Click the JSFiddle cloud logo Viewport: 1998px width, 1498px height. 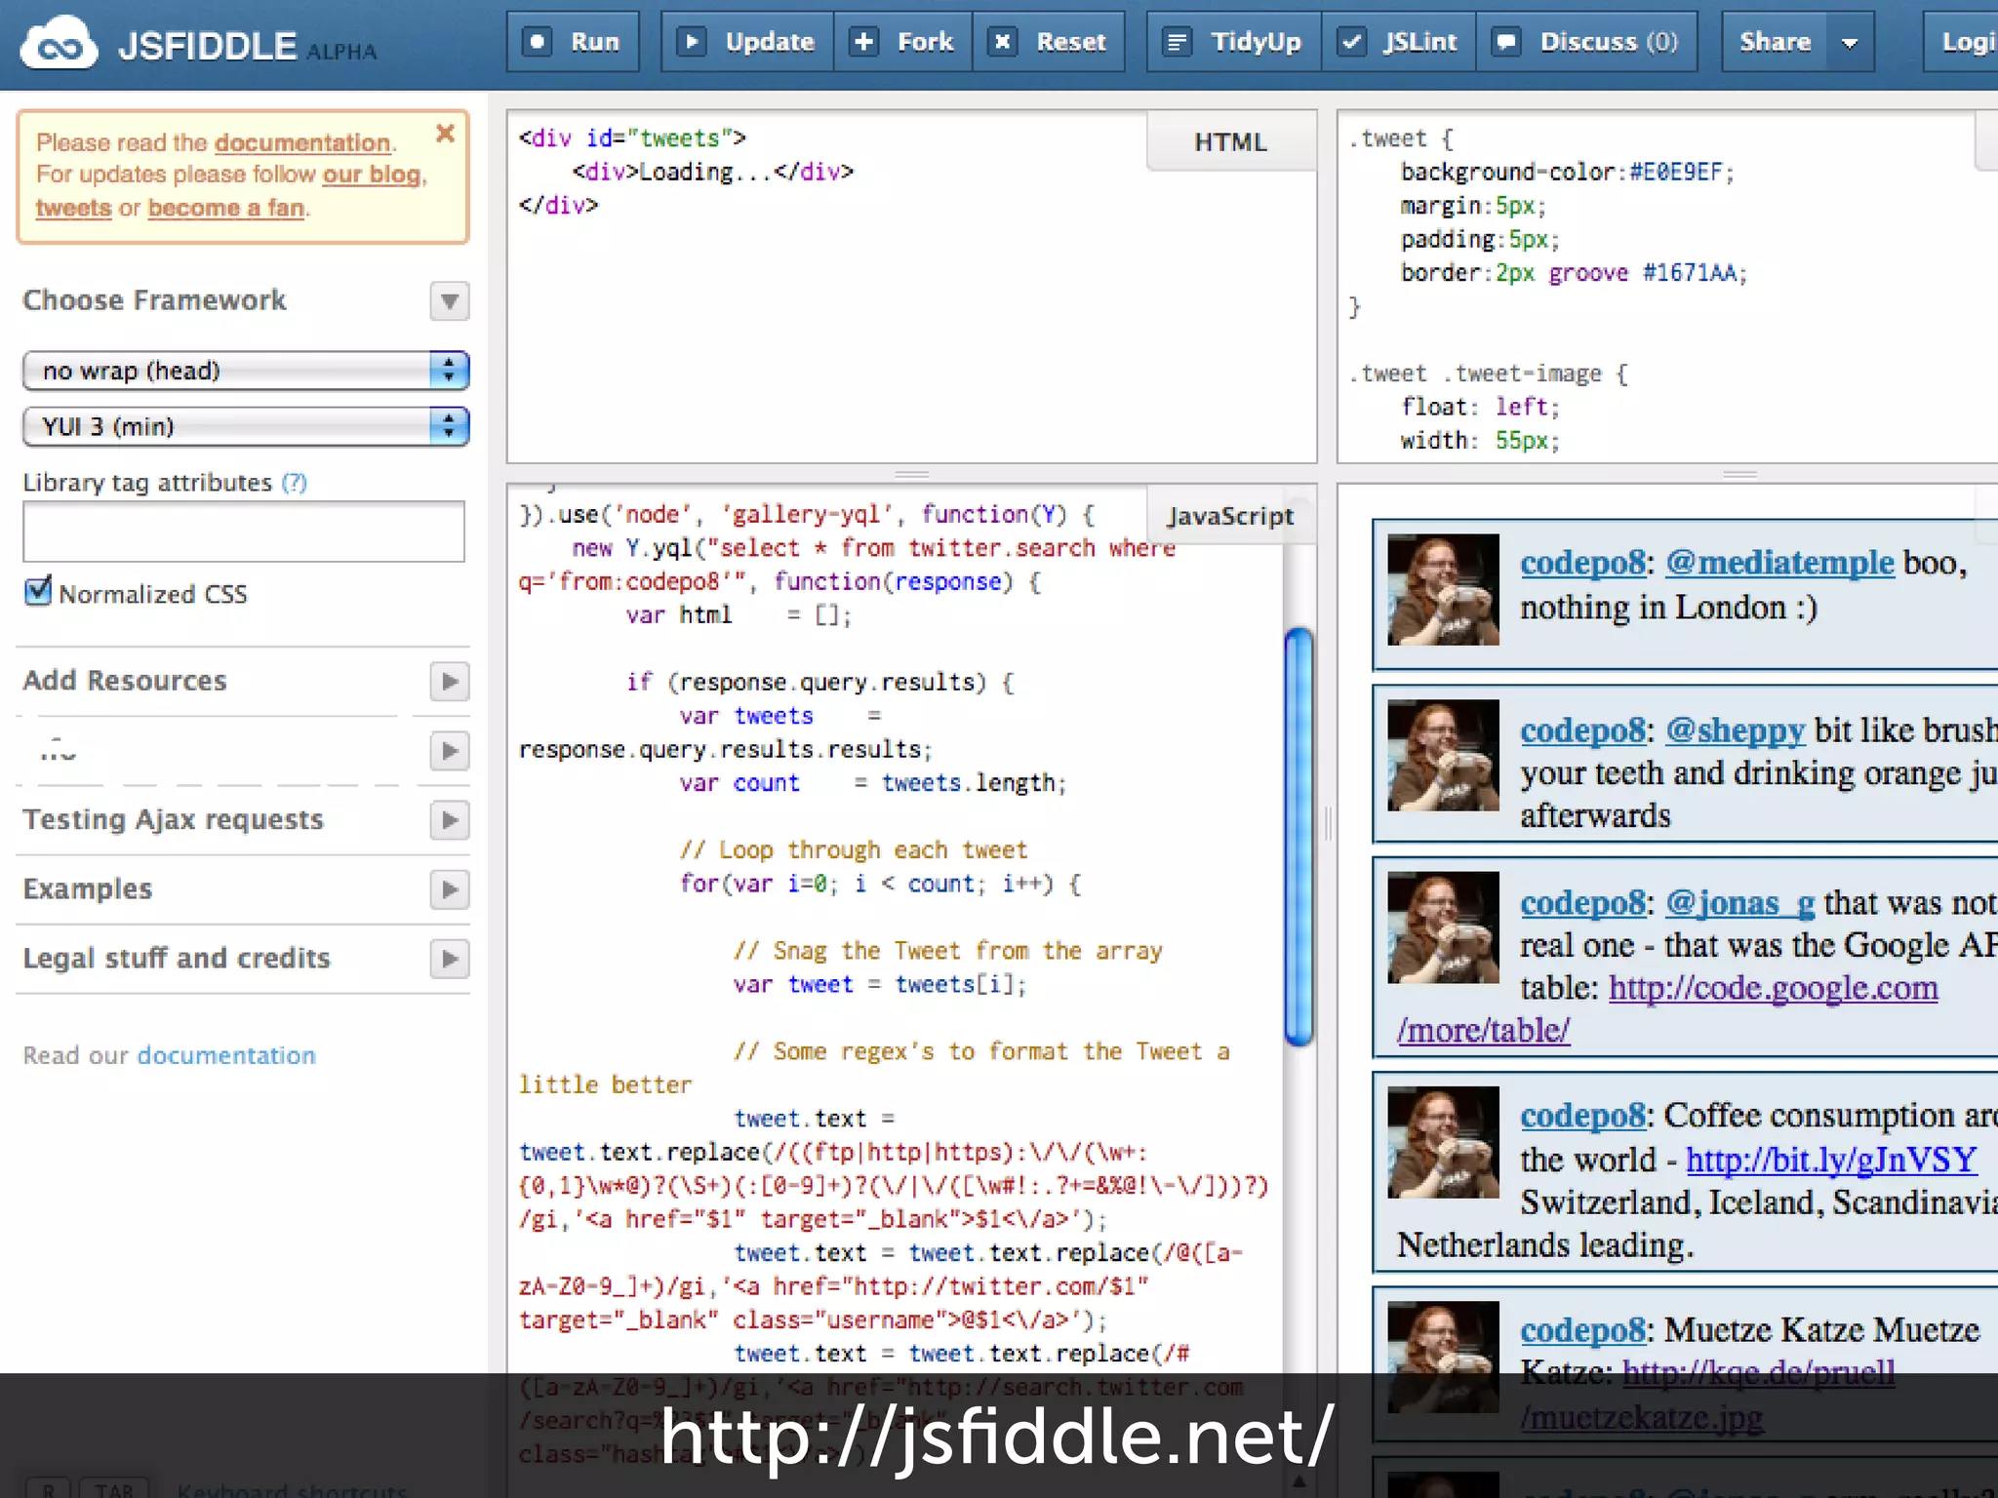coord(59,43)
